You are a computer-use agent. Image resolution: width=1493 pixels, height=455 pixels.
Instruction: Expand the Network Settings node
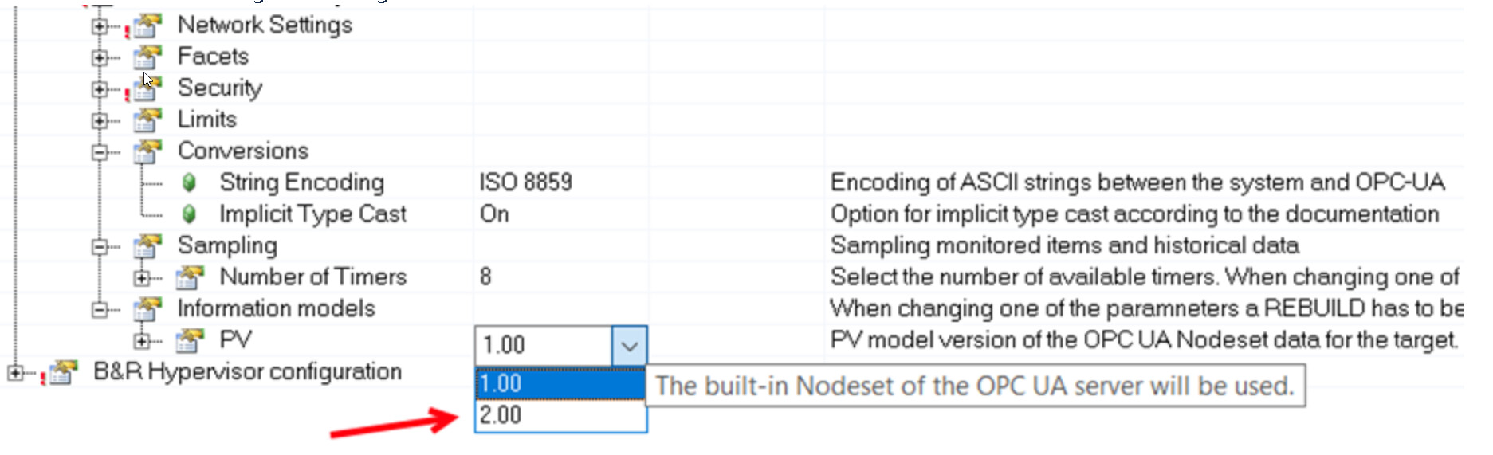click(99, 26)
